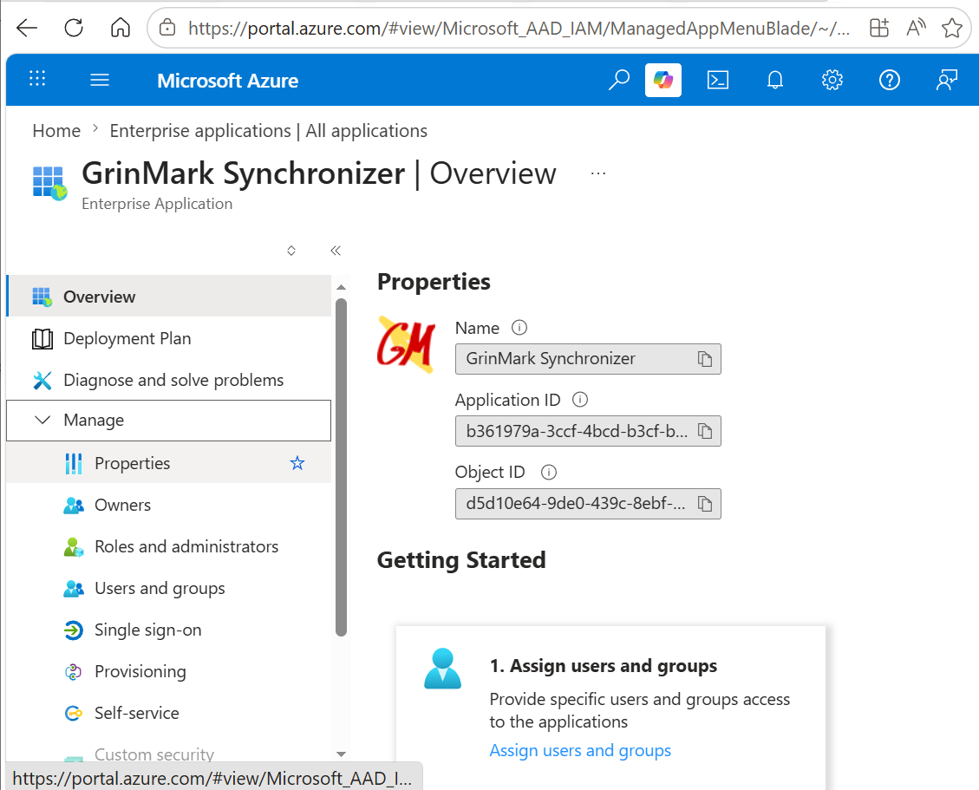Click the GrinMark Synchronizer name field
Viewport: 979px width, 790px height.
(588, 359)
